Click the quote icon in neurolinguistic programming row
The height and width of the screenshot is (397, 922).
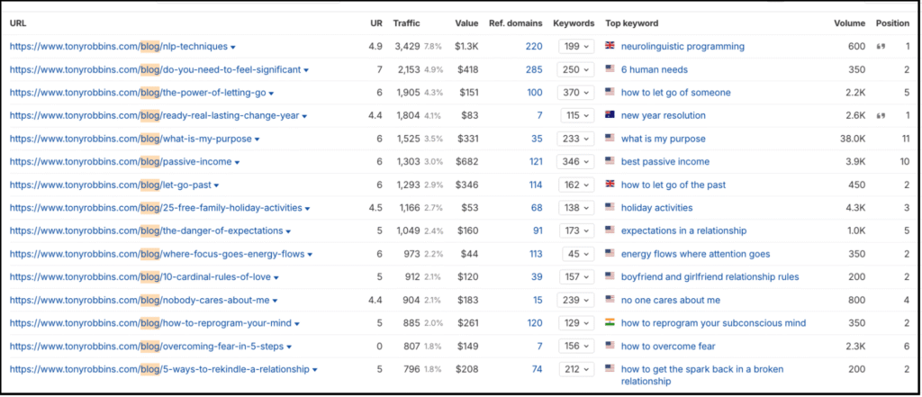click(881, 47)
